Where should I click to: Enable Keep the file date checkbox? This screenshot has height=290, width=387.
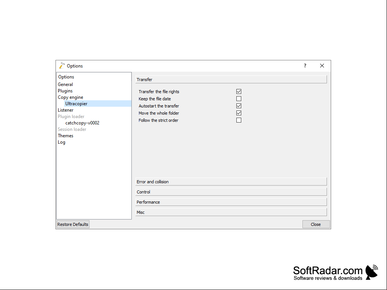click(239, 99)
